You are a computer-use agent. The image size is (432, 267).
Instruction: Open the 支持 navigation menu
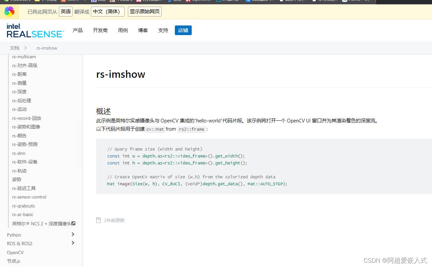click(163, 30)
